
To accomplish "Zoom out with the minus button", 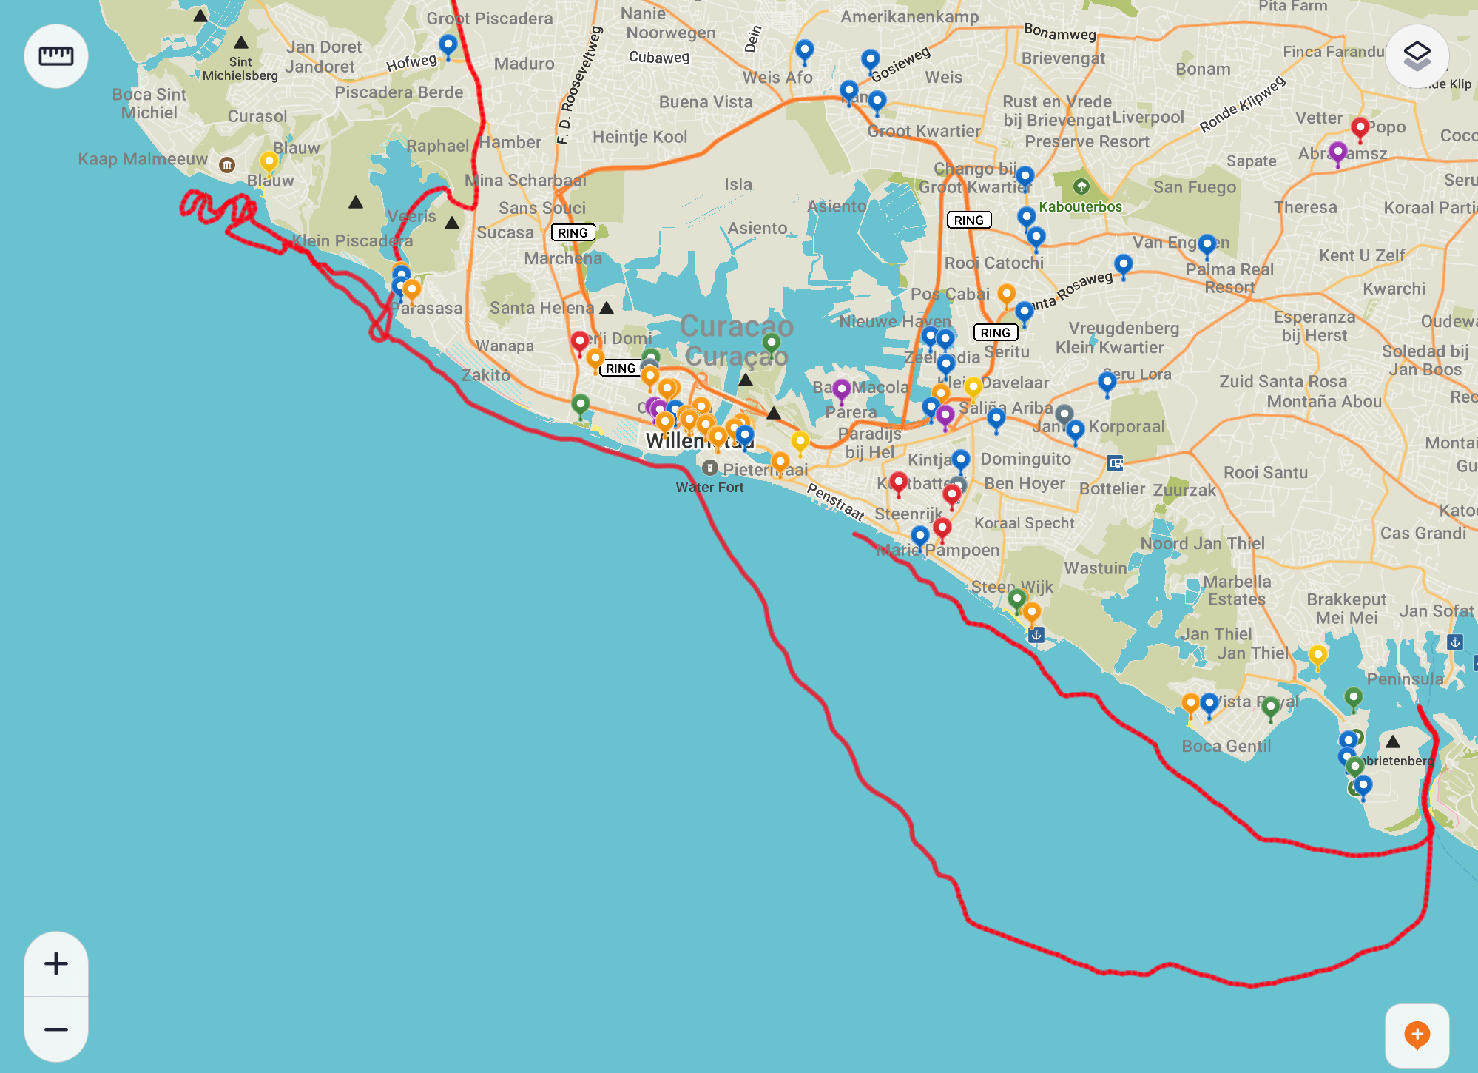I will [56, 1029].
